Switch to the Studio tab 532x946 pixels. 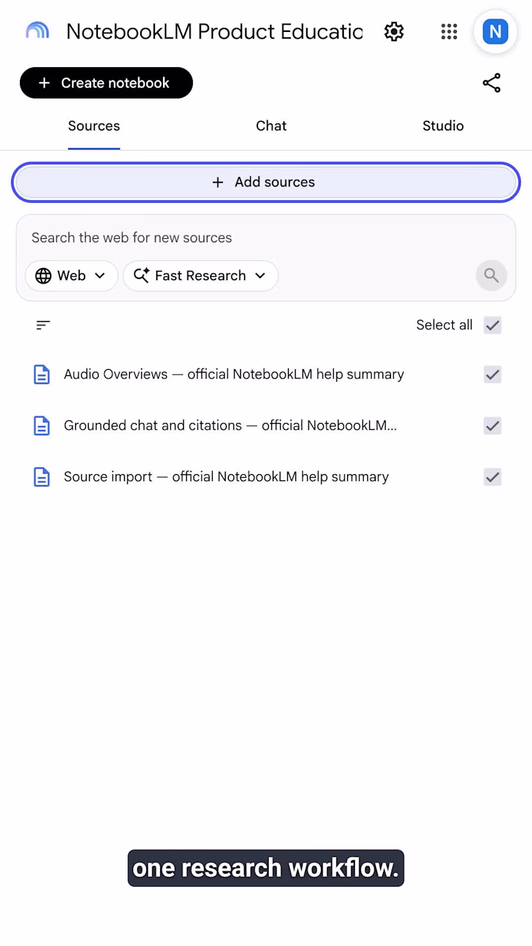click(x=443, y=126)
